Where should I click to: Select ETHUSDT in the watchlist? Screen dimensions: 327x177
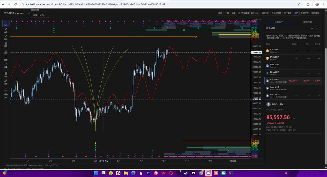[293, 65]
